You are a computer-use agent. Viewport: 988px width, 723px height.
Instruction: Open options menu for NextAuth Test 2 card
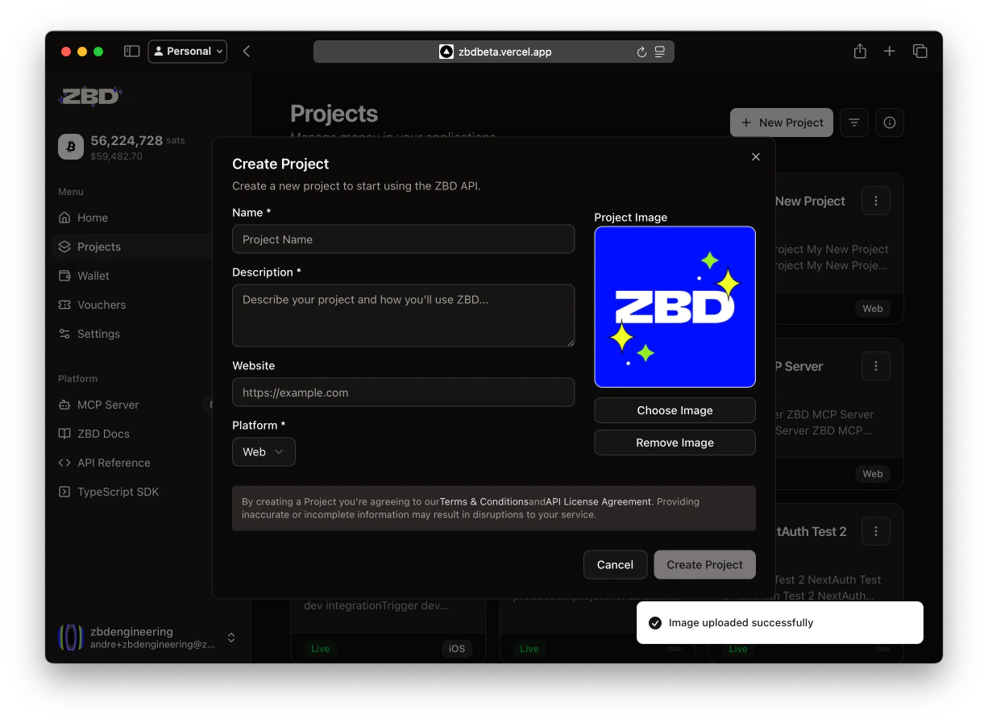click(876, 531)
